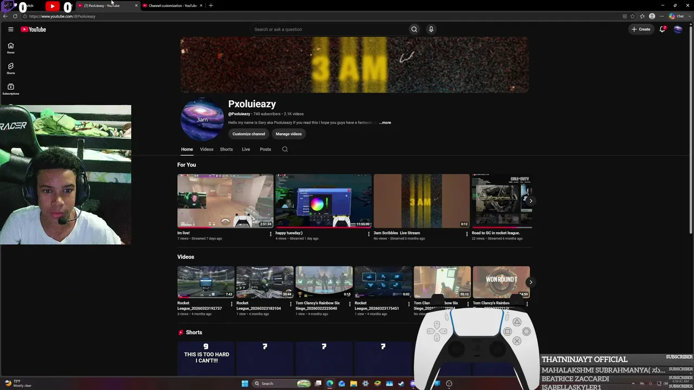Open the browser split screen icon
The height and width of the screenshot is (390, 694).
(x=625, y=16)
